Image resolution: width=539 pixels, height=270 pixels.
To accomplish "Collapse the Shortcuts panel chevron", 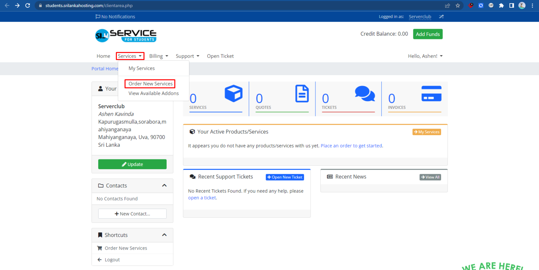I will click(x=164, y=235).
